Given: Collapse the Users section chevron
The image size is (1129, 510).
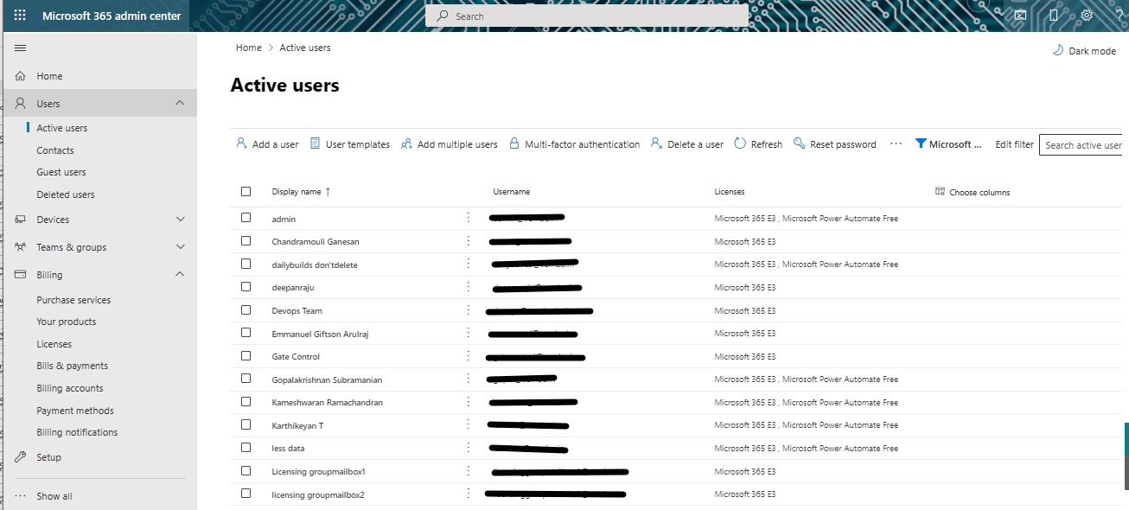Looking at the screenshot, I should point(180,103).
